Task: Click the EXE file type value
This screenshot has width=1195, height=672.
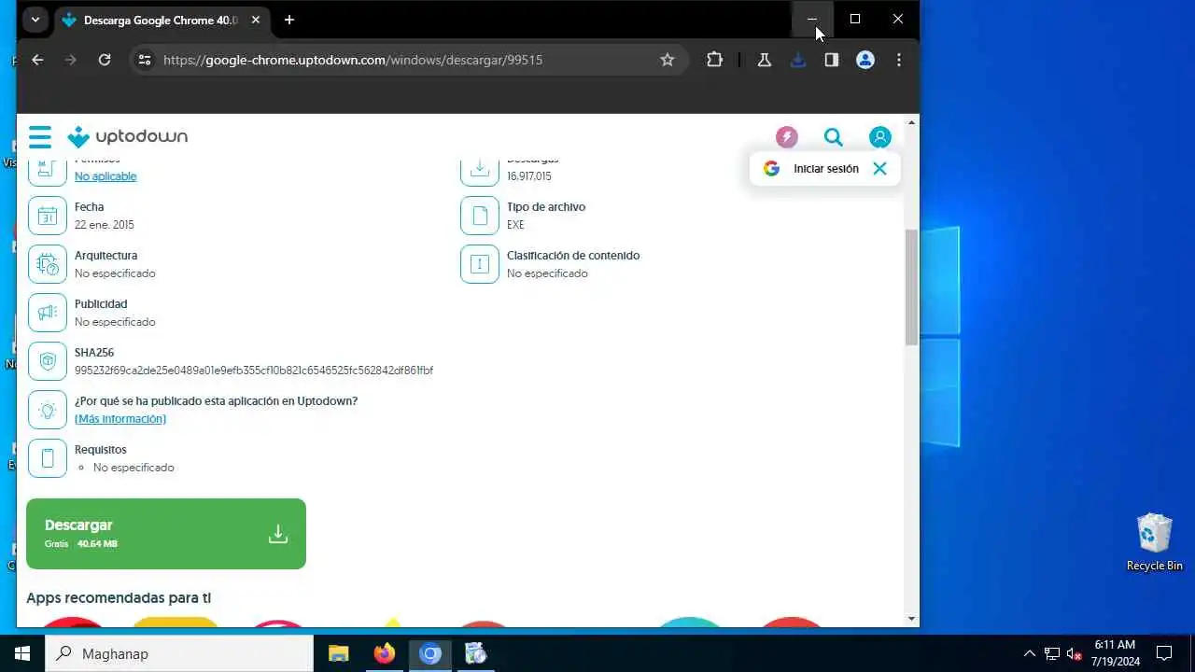Action: [x=515, y=225]
